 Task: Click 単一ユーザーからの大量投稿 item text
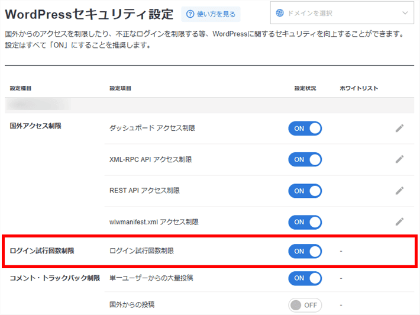(x=151, y=278)
